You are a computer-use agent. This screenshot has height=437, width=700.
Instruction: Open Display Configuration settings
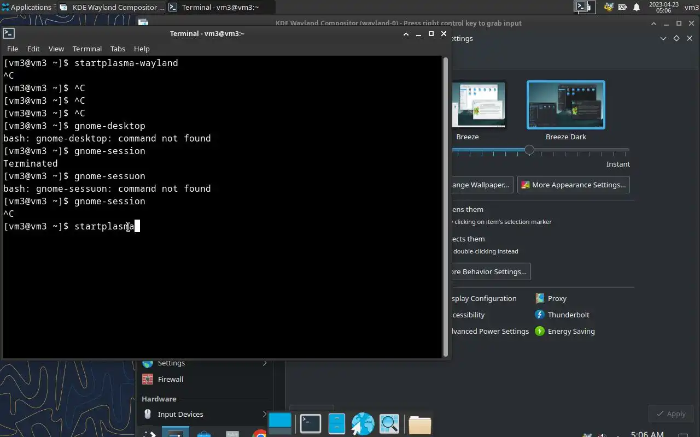(484, 298)
